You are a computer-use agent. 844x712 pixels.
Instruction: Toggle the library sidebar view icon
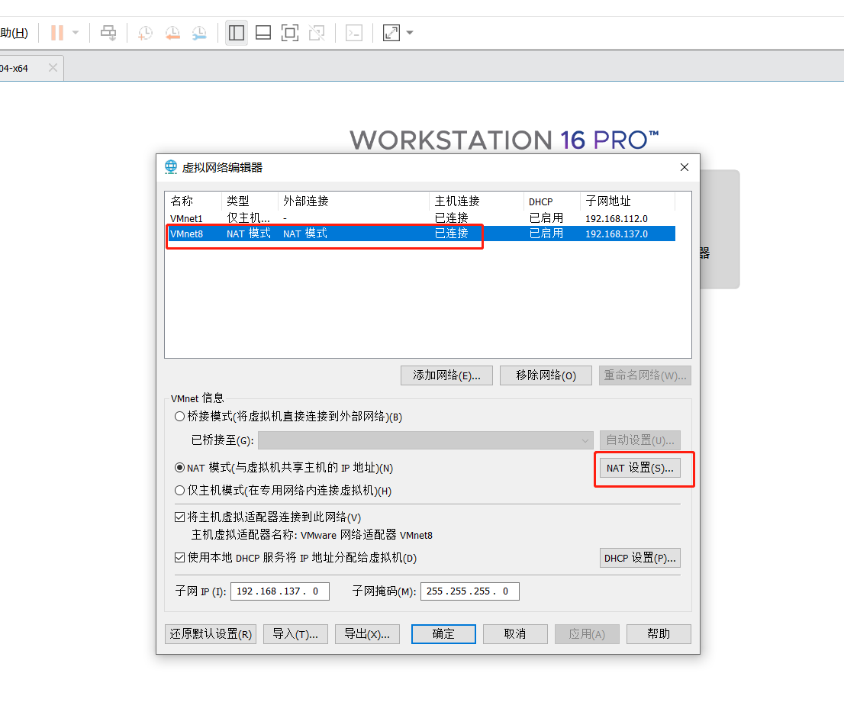237,33
